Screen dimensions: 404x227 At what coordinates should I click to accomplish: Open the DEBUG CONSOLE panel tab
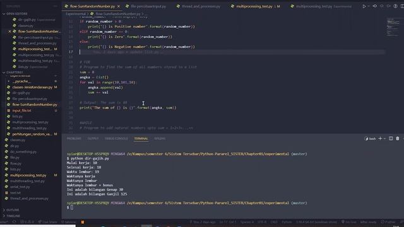[116, 139]
